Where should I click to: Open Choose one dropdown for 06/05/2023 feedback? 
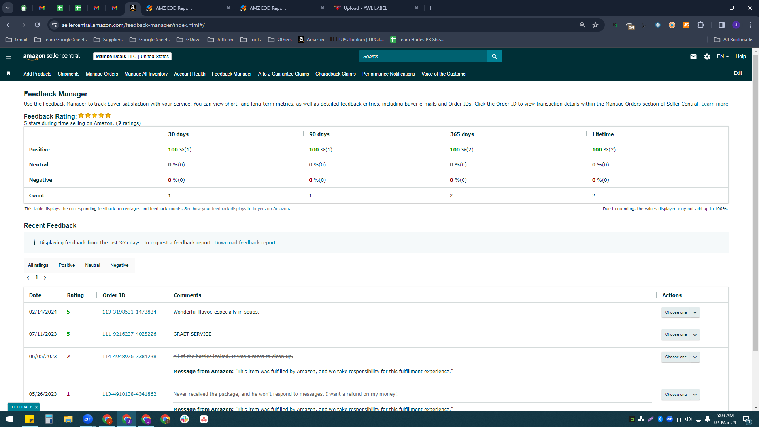point(680,357)
